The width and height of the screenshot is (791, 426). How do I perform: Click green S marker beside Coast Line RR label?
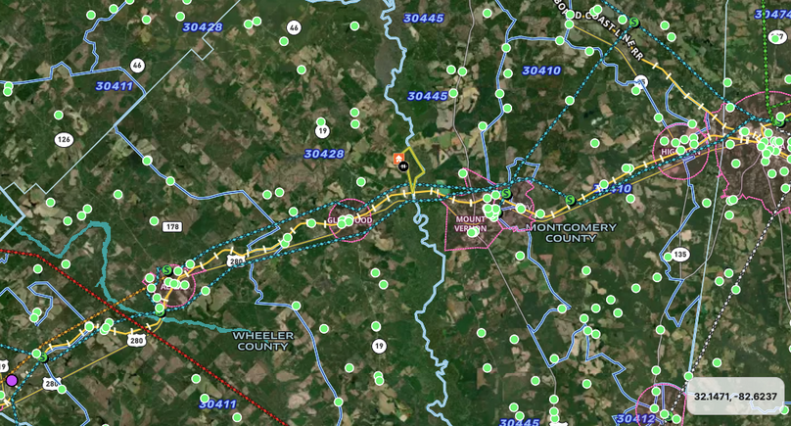point(634,23)
